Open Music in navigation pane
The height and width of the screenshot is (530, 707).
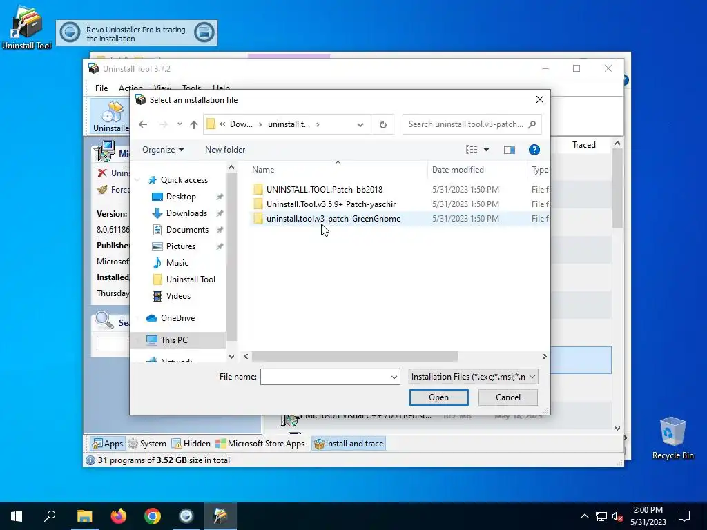click(x=177, y=263)
